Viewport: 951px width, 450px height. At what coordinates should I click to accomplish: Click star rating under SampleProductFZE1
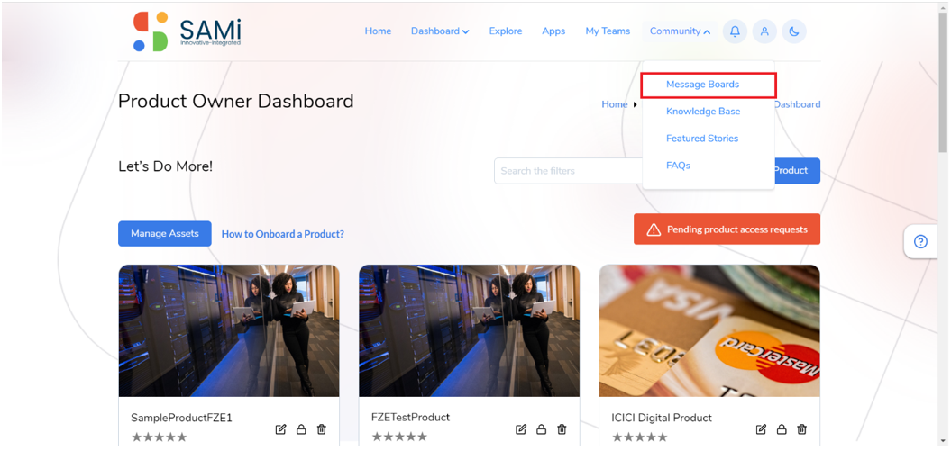(x=159, y=436)
